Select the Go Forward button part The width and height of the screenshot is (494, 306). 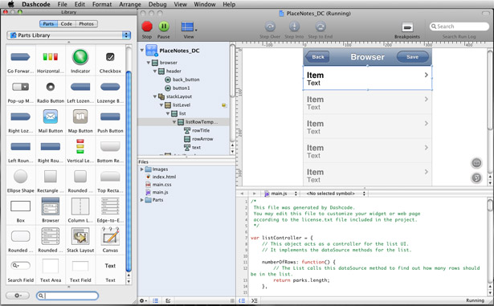[x=20, y=57]
